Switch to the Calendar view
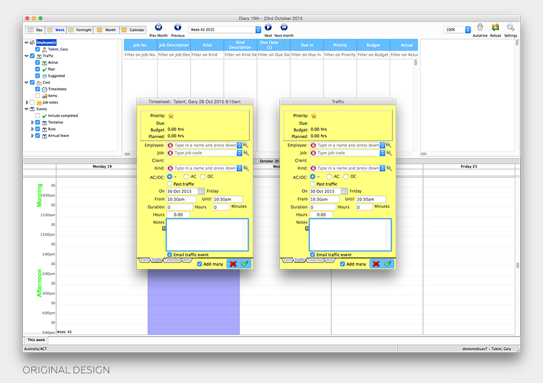The width and height of the screenshot is (543, 383). pyautogui.click(x=133, y=30)
